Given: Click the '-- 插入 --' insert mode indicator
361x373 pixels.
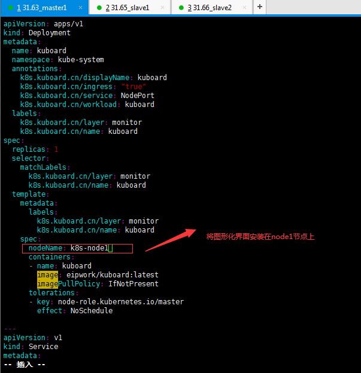Looking at the screenshot, I should (x=25, y=365).
